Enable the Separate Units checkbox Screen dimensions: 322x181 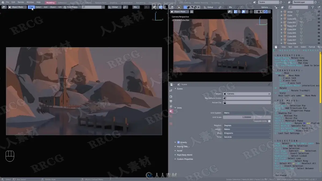[x=269, y=121]
